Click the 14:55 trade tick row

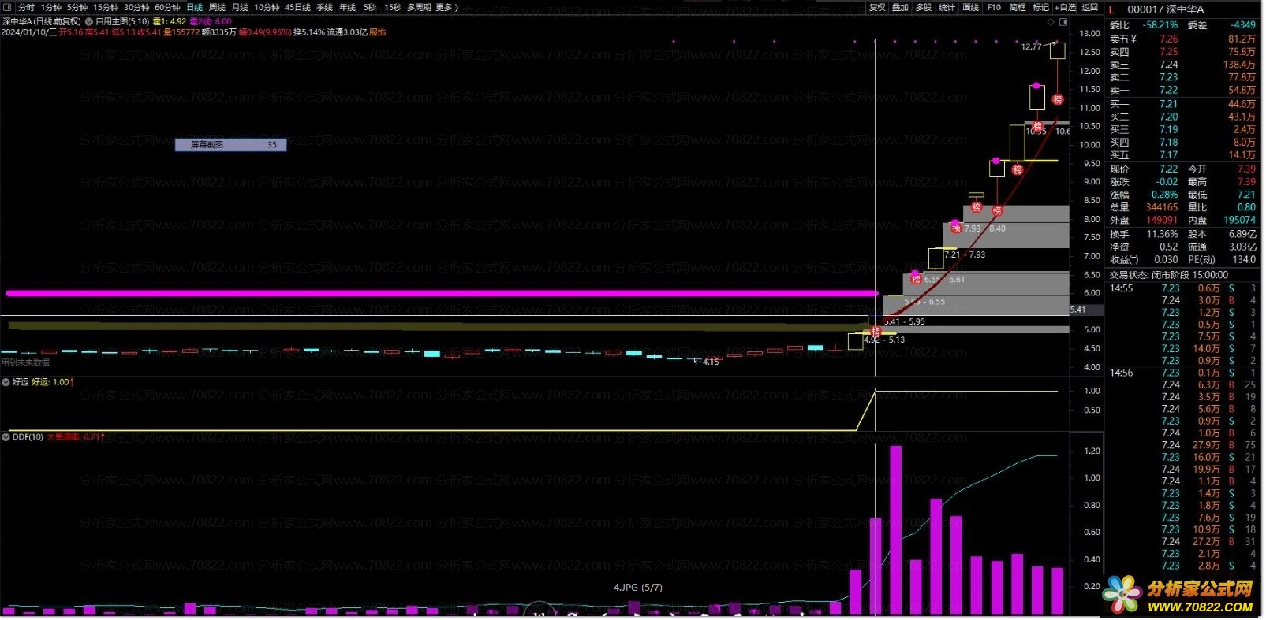coord(1182,288)
